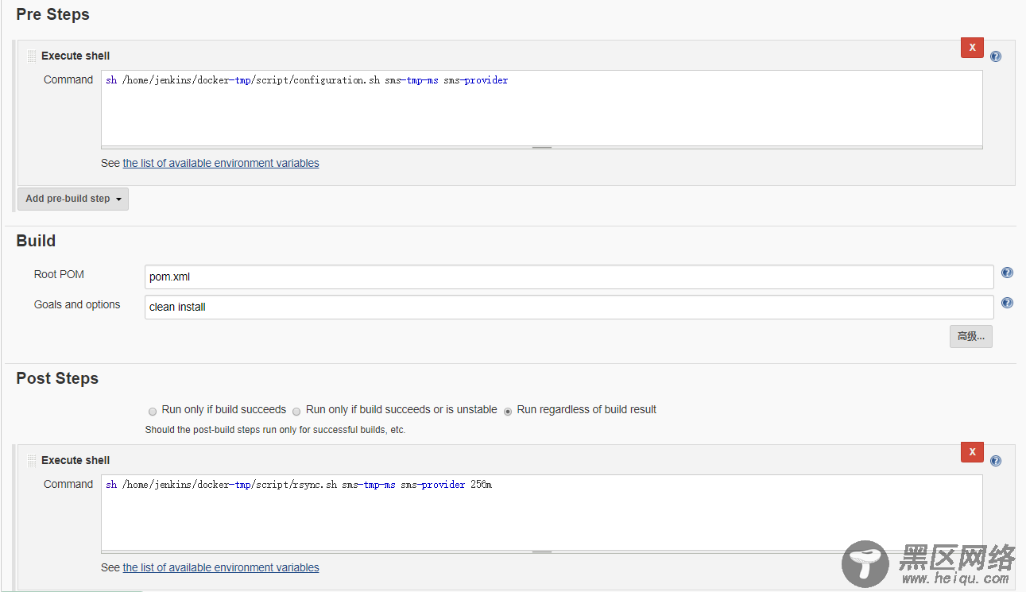Click the Build section heading
This screenshot has width=1026, height=592.
[36, 241]
